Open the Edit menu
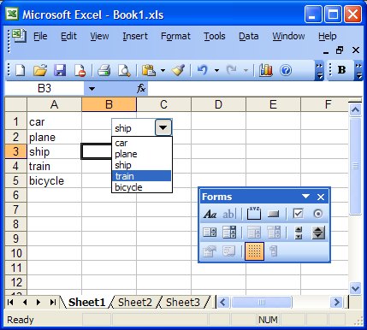 tap(68, 36)
